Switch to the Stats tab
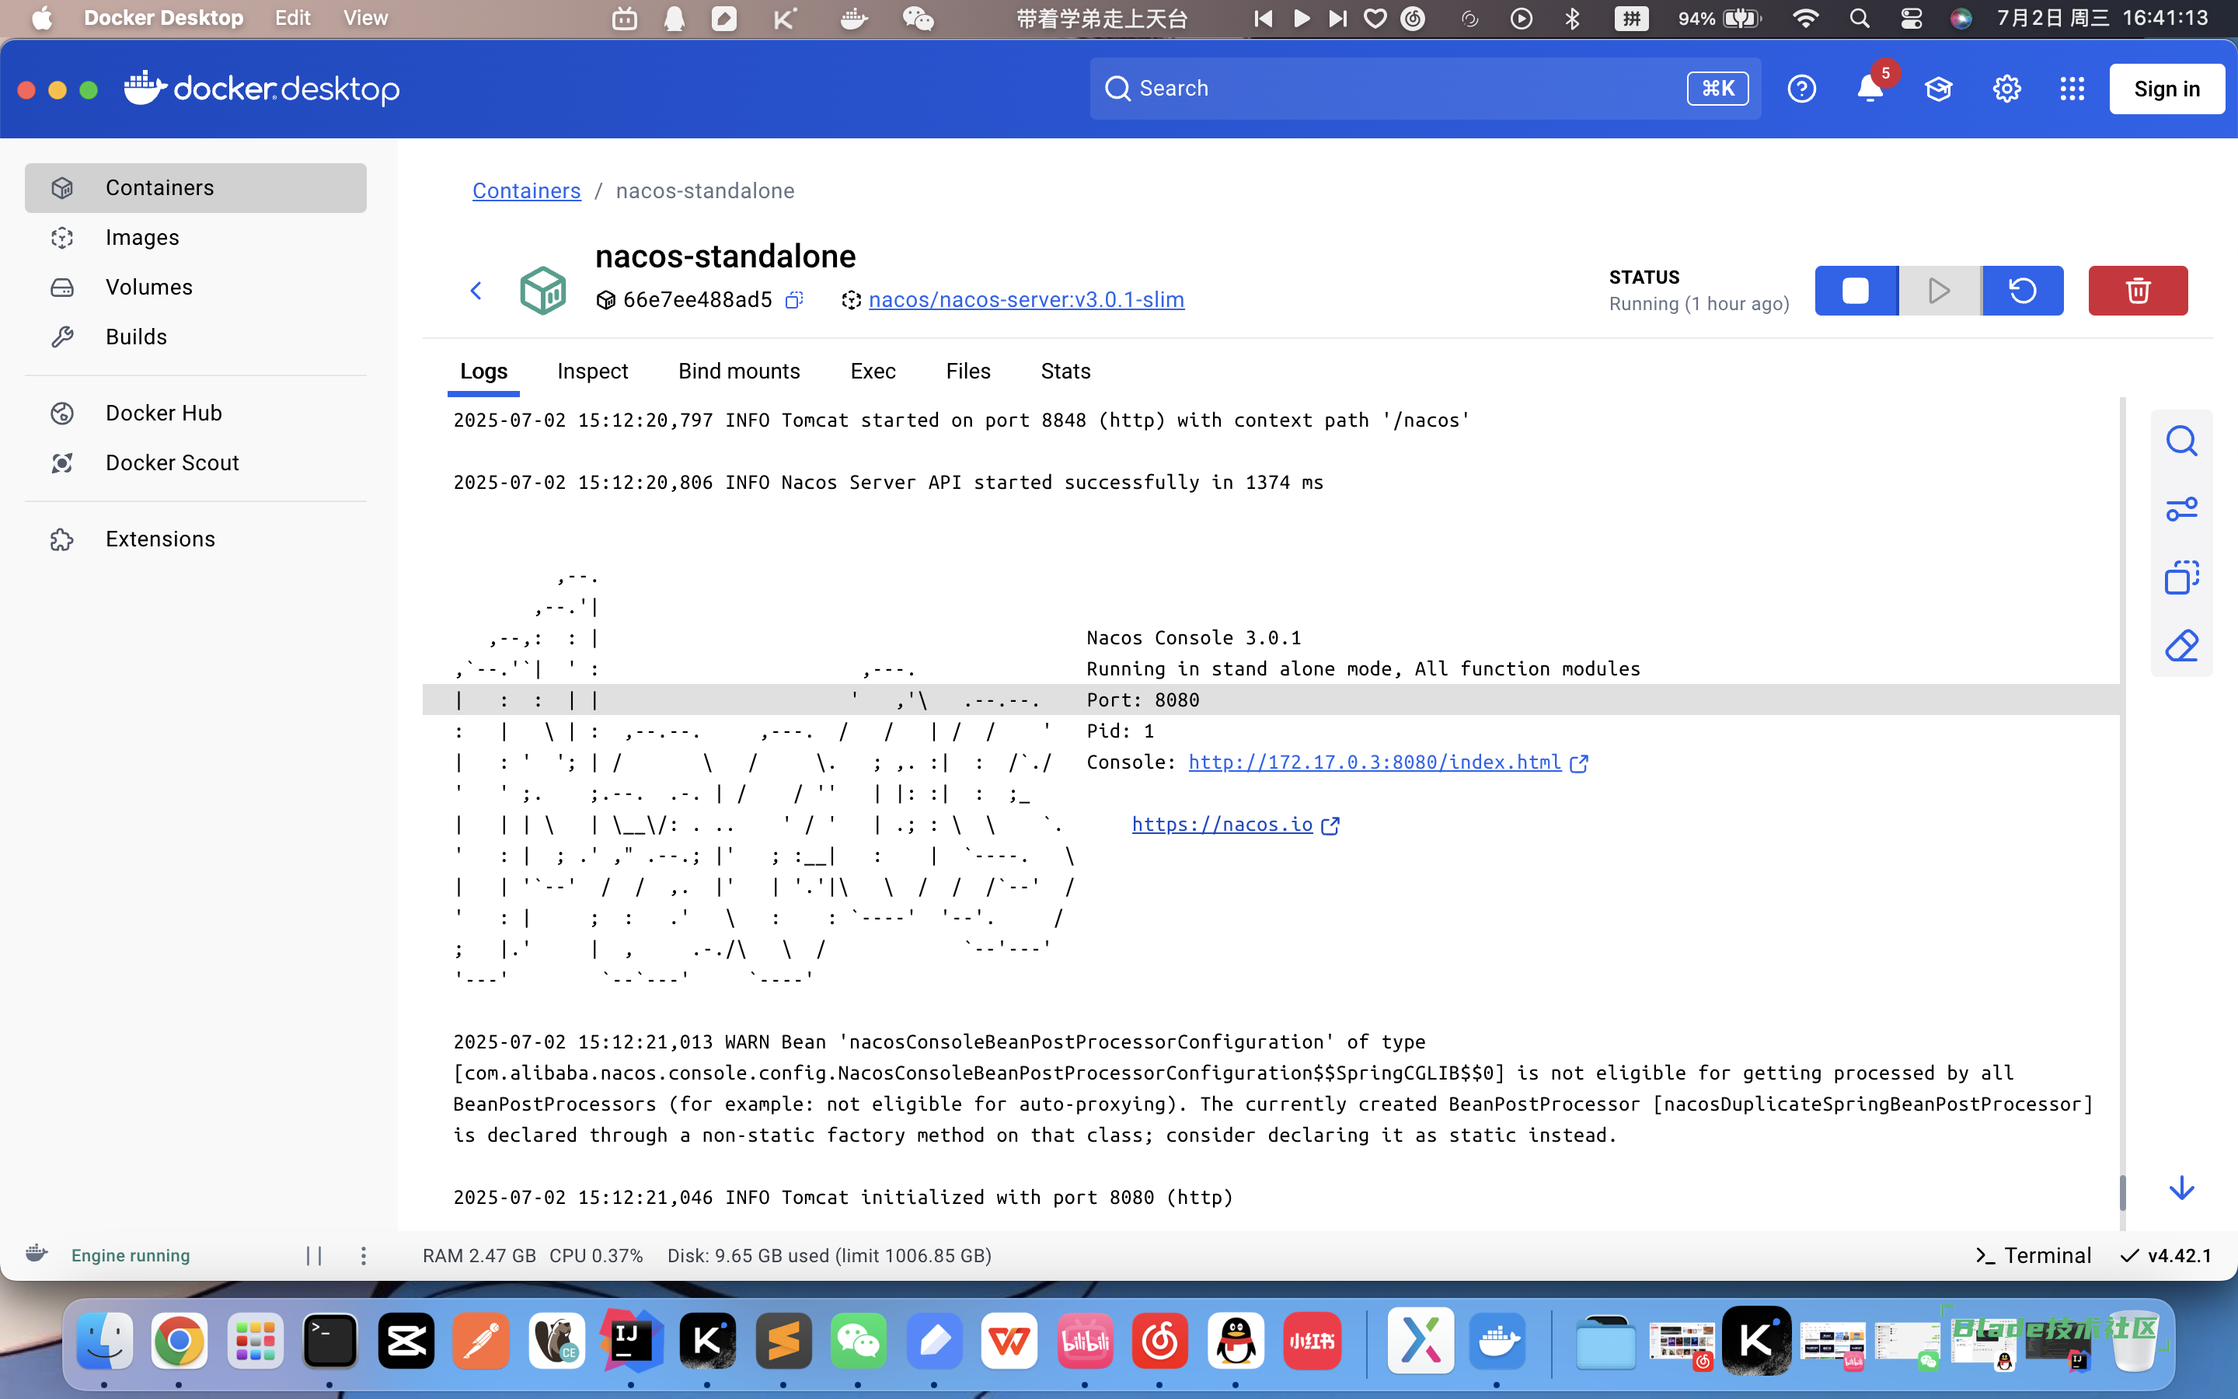 (1065, 371)
